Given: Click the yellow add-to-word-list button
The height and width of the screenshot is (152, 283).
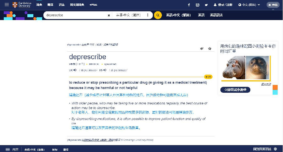Looking at the screenshot, I should 208,77.
